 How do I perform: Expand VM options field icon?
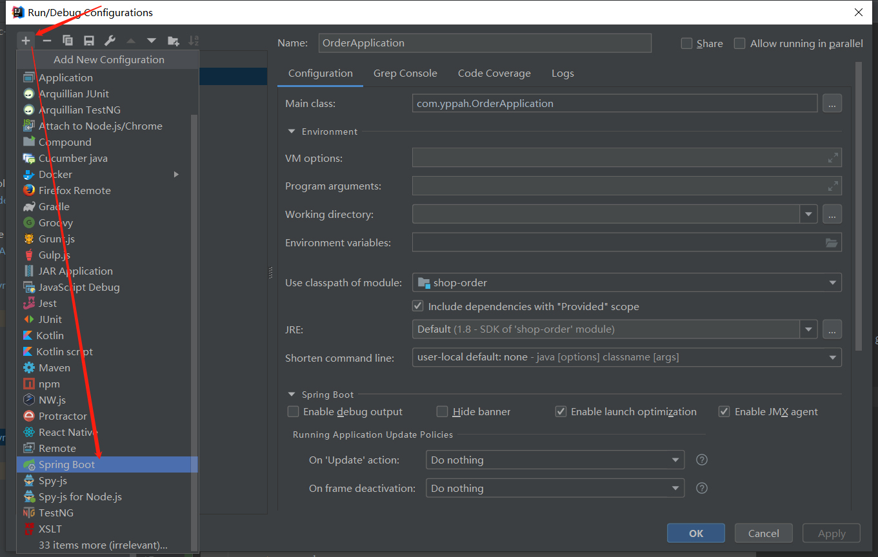pyautogui.click(x=833, y=158)
